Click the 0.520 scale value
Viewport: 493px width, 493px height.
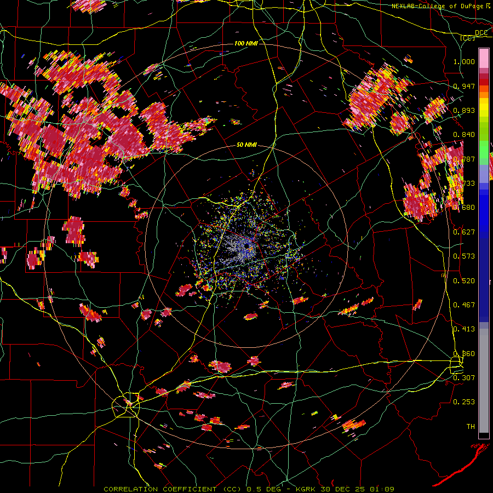click(x=464, y=281)
